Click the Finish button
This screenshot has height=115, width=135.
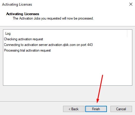point(96,109)
